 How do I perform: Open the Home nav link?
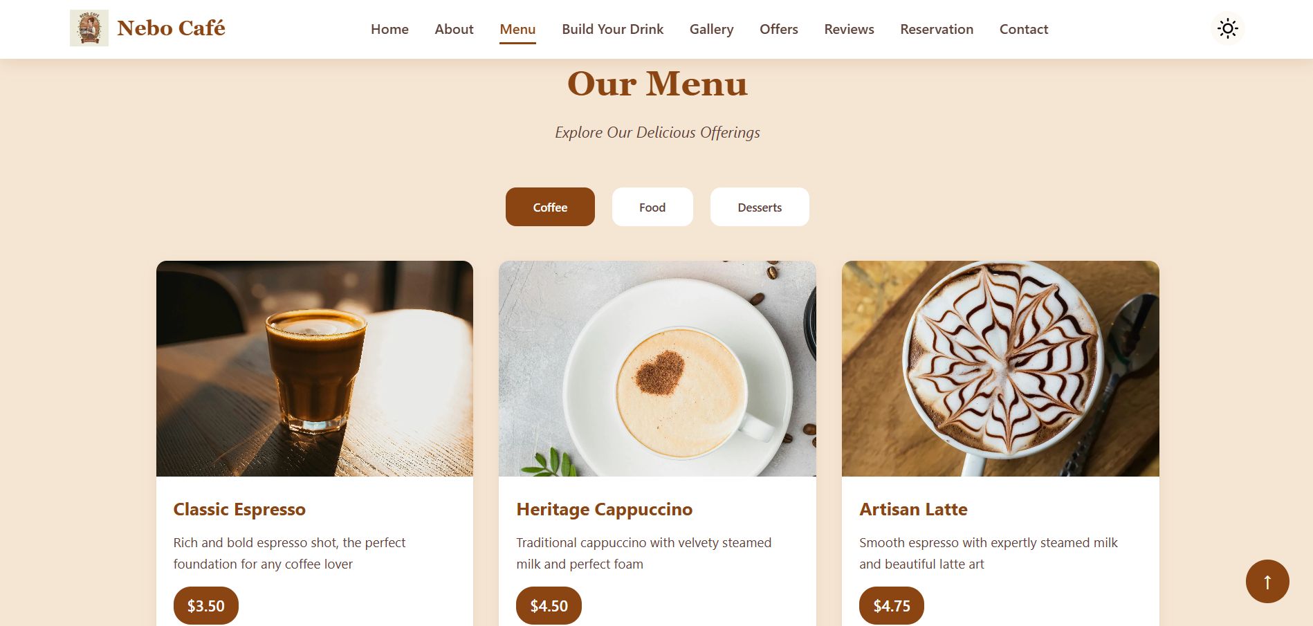389,29
